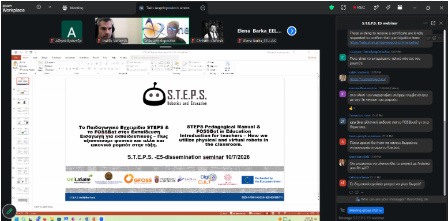
Task: Open the edu.ellak.gr certificate confirmation link
Action: point(384,42)
